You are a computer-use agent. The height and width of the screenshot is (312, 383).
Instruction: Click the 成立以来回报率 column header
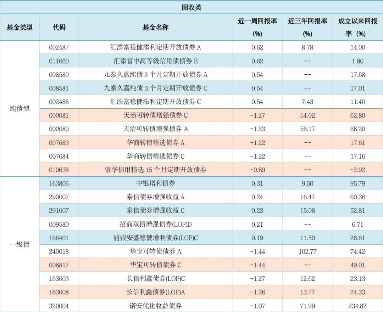[x=357, y=27]
